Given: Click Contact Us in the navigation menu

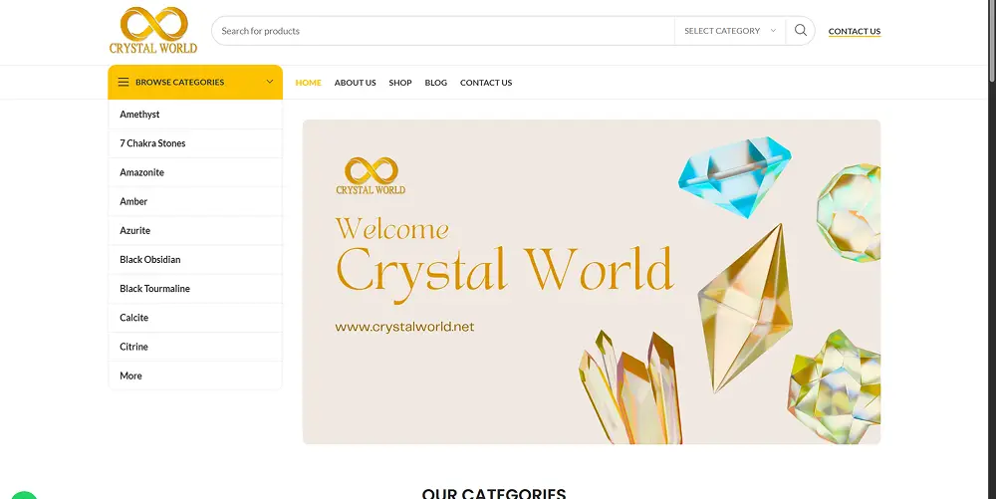Looking at the screenshot, I should click(x=486, y=83).
